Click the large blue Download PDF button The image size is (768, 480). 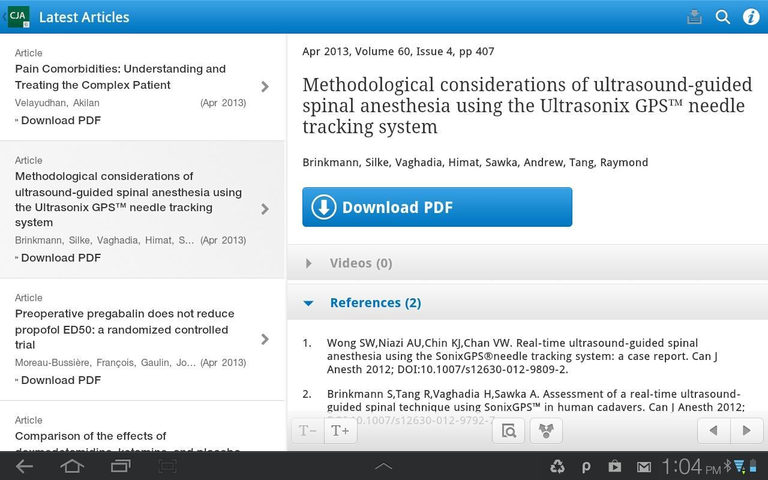point(437,207)
